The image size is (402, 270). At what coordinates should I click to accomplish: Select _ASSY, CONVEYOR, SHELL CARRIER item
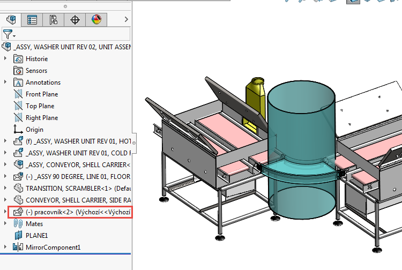tap(78, 165)
